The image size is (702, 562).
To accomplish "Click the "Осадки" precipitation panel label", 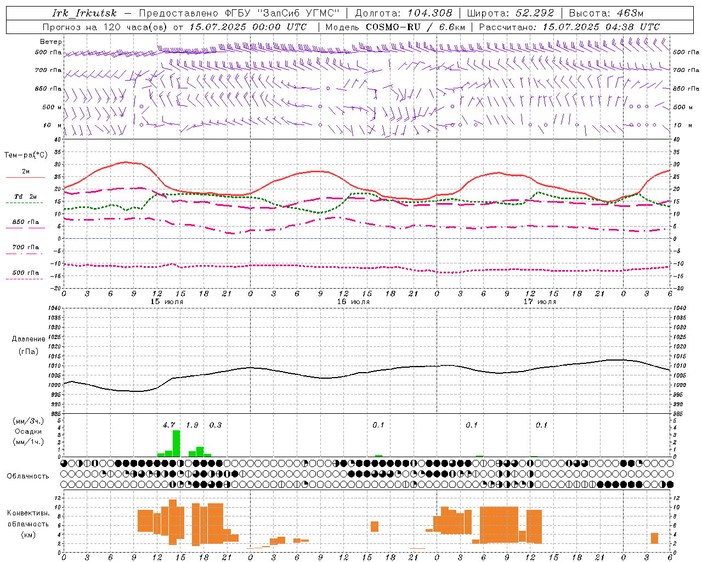I will [29, 431].
